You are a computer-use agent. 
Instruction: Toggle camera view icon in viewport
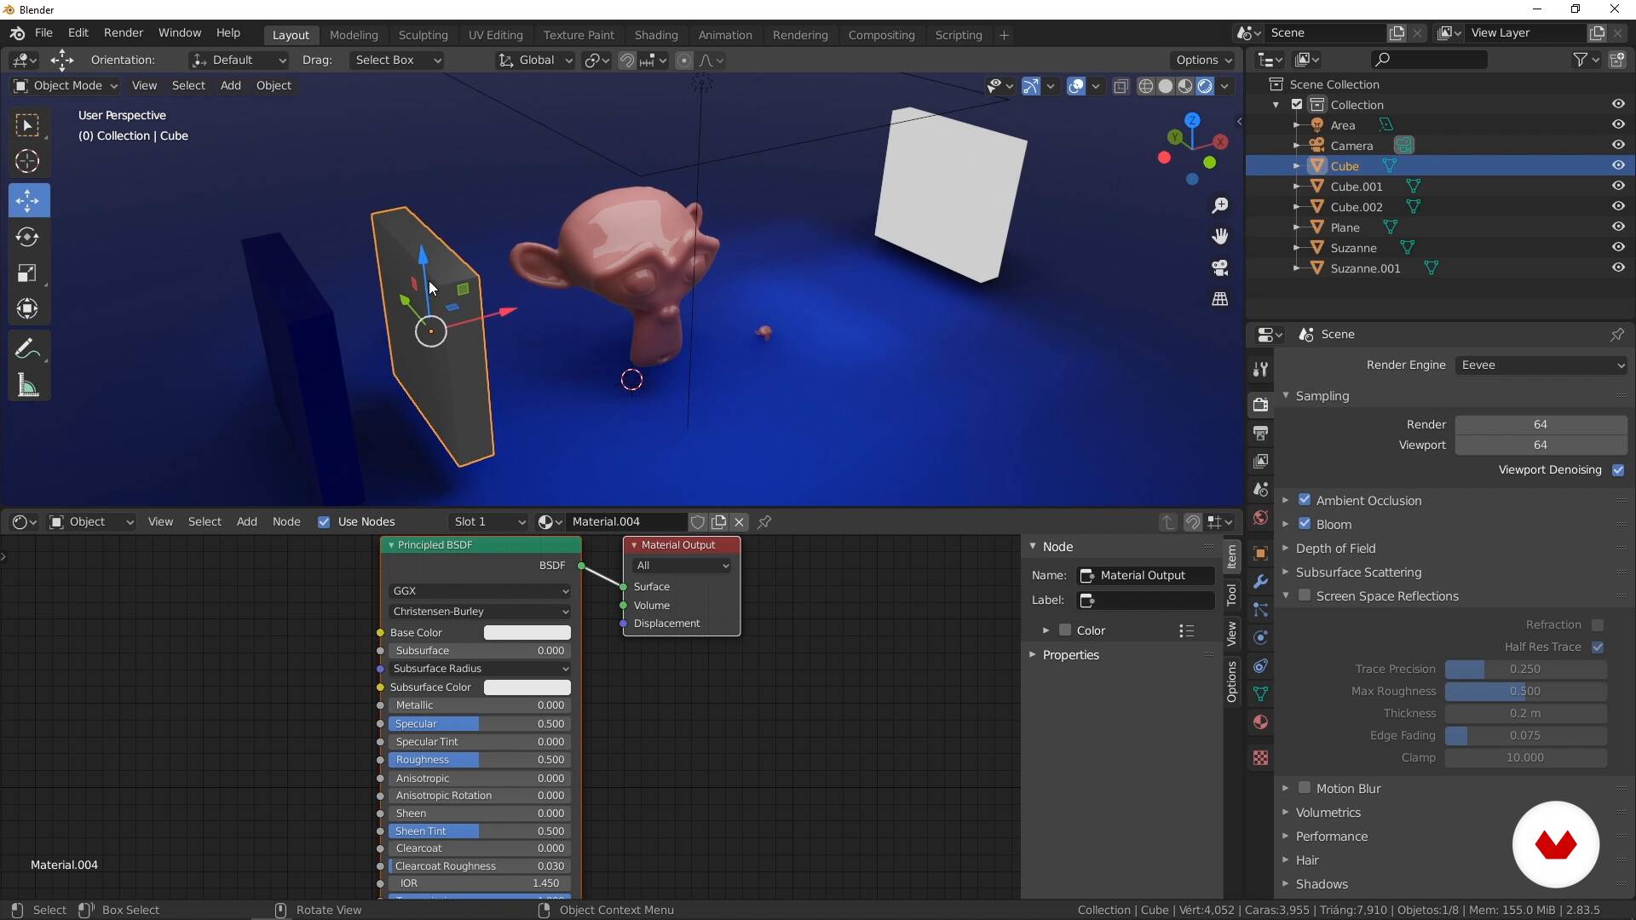tap(1220, 267)
